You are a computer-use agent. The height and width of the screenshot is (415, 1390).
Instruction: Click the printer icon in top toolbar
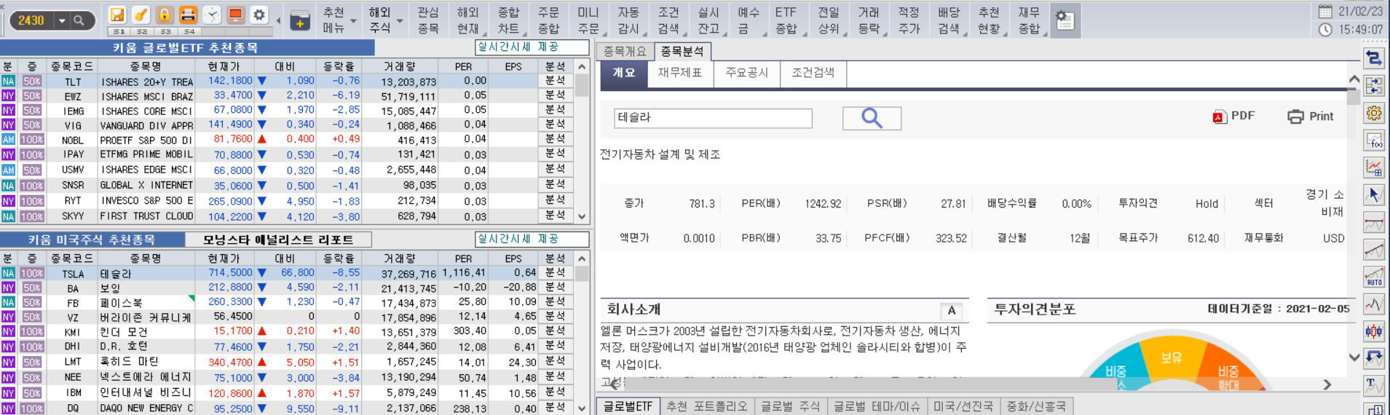click(188, 15)
